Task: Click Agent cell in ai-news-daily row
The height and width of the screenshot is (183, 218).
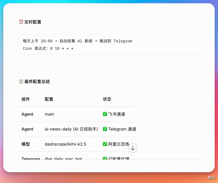Action: 27,129
